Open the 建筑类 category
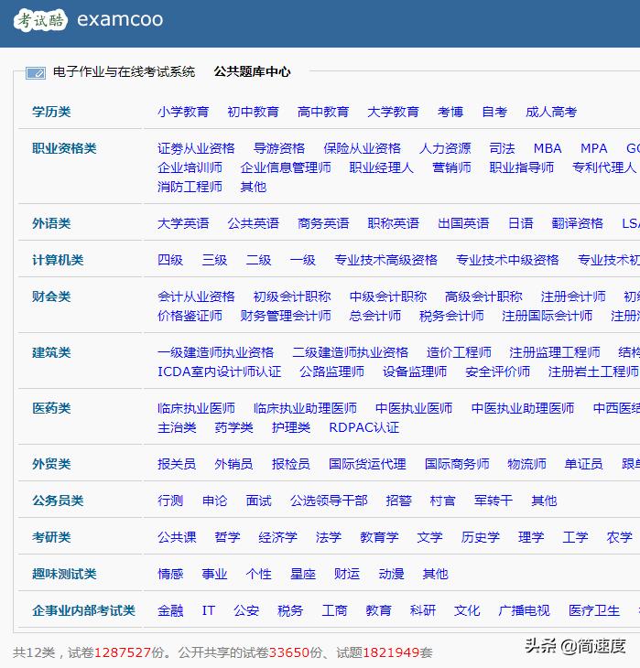640x668 pixels. click(51, 352)
